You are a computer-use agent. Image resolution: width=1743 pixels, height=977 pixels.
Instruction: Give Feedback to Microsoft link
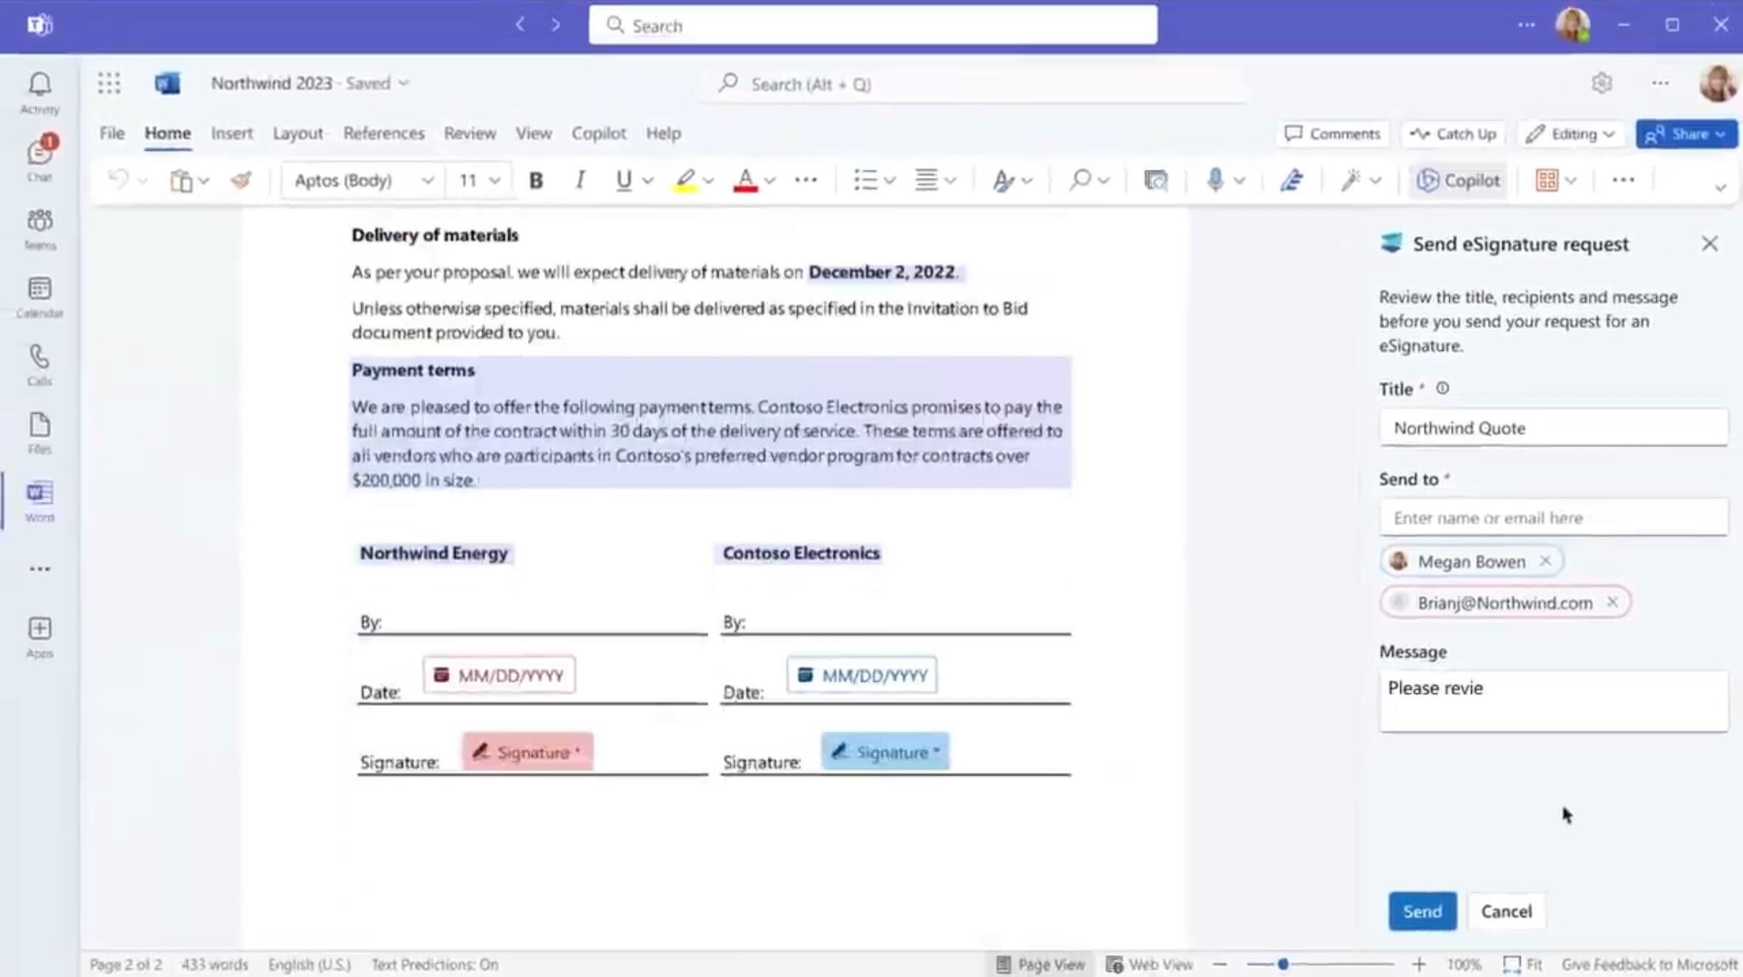click(1648, 964)
